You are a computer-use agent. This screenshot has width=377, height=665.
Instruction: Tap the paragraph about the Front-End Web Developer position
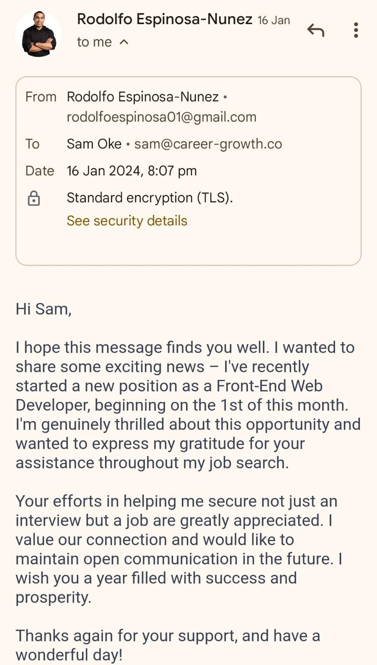[x=188, y=405]
